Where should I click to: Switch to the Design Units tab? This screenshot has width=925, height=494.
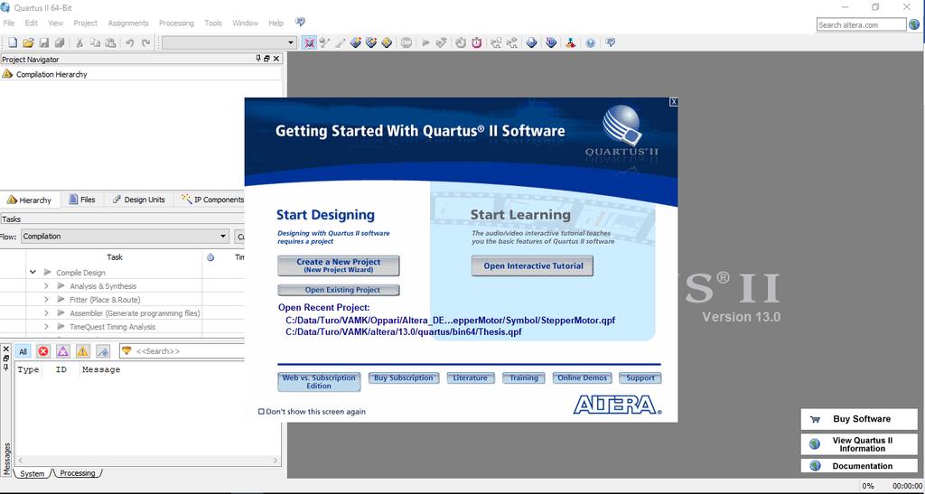click(138, 200)
